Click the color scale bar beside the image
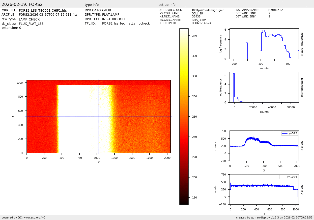Viewport: 314px width, 220px height. 184,116
